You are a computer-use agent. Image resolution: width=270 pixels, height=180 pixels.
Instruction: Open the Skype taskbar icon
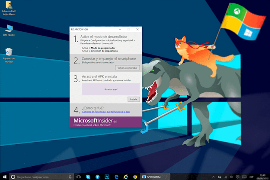(88, 177)
